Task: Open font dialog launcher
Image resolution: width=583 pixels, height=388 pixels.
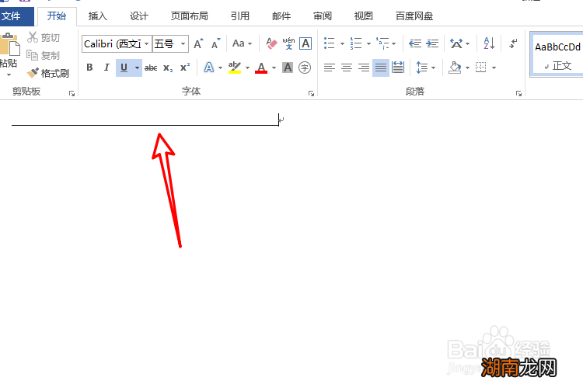Action: (x=311, y=94)
